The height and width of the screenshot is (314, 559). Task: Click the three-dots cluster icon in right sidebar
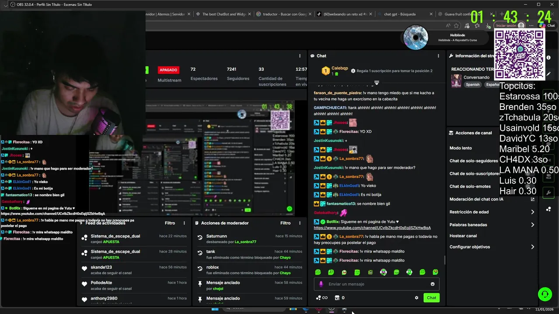pyautogui.click(x=549, y=209)
